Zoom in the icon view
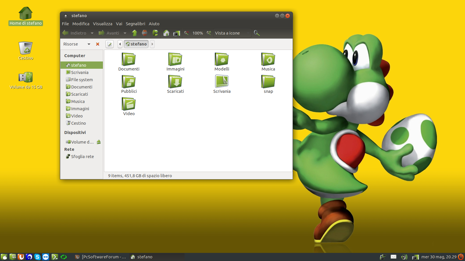Screen dimensions: 465x261 (x=209, y=33)
